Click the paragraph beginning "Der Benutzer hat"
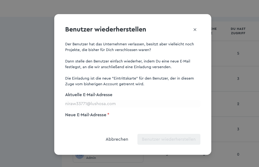259x167 pixels. tap(129, 47)
